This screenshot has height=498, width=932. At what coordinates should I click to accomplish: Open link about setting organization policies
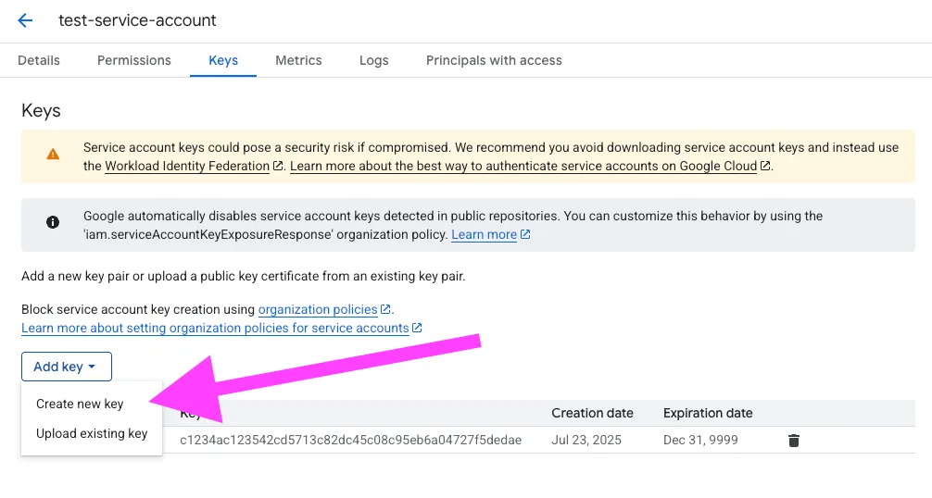coord(215,328)
